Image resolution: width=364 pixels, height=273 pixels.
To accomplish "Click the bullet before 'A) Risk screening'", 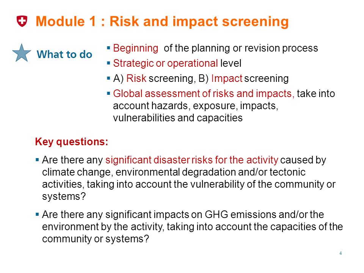I will coord(108,78).
